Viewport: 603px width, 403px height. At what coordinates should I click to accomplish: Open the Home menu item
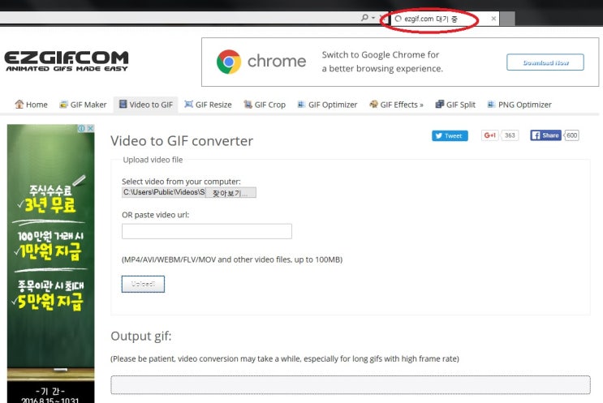[31, 105]
